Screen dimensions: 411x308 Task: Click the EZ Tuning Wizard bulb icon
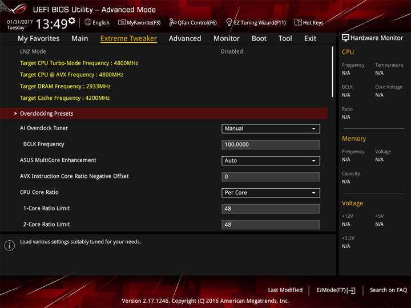(229, 22)
